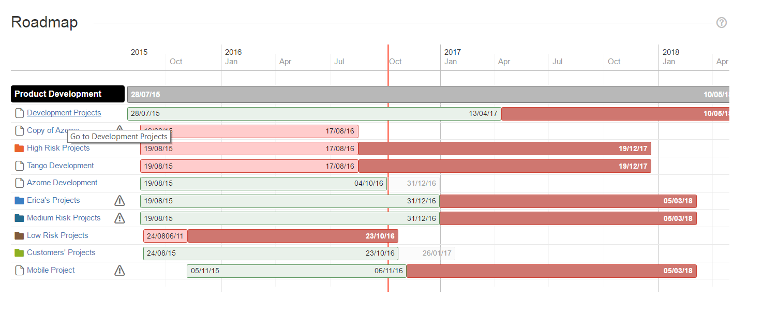Click the Tango Development document icon
Image resolution: width=763 pixels, height=312 pixels.
point(19,166)
